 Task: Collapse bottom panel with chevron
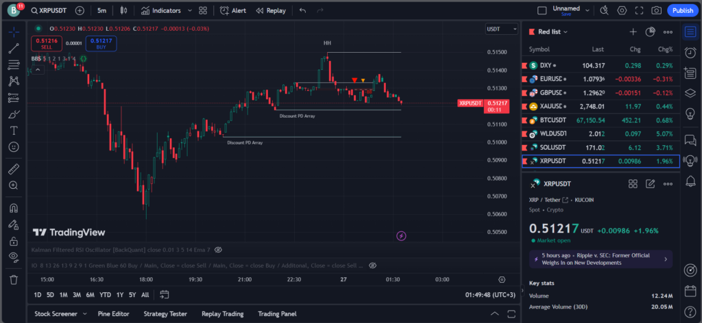(495, 313)
